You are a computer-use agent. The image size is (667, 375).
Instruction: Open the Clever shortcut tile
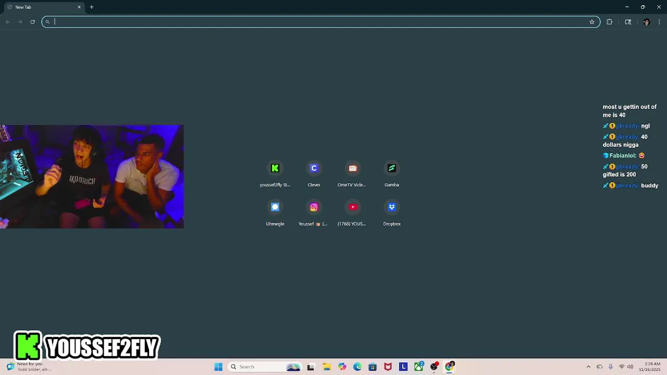pos(314,174)
